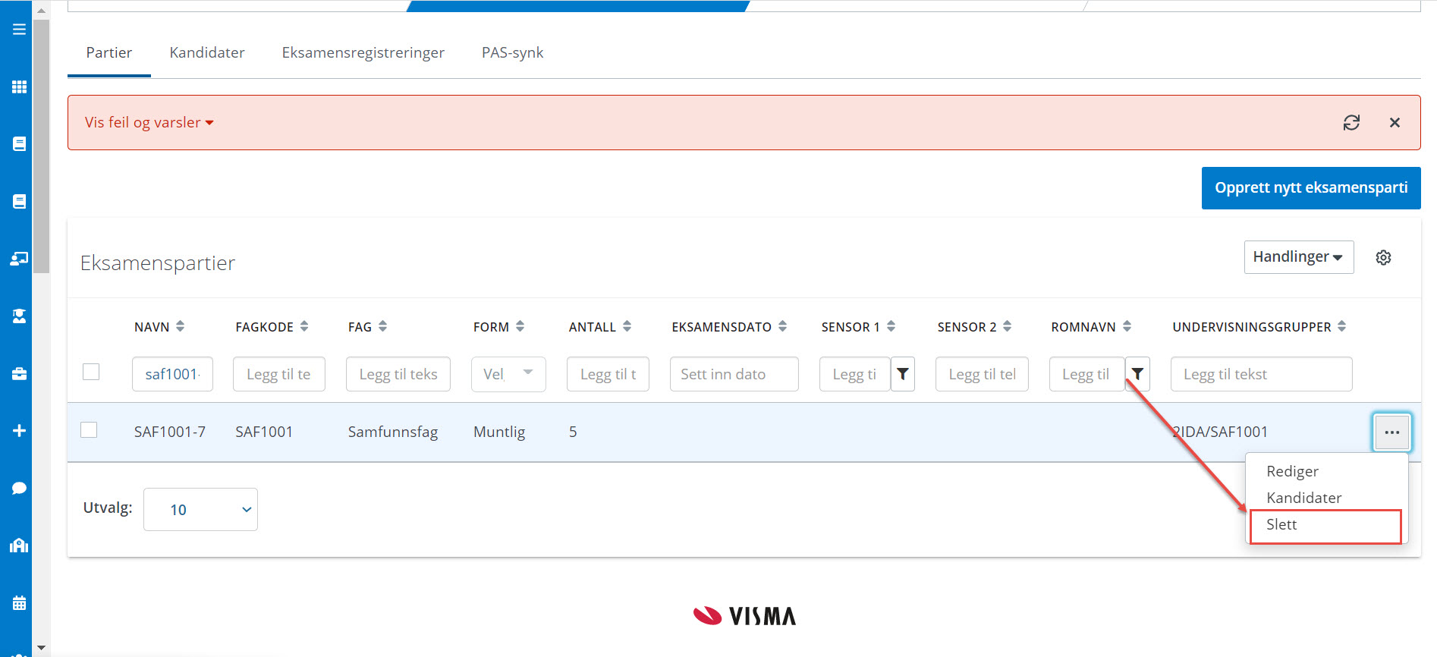
Task: Click the Sensor 2 filter input
Action: point(982,374)
